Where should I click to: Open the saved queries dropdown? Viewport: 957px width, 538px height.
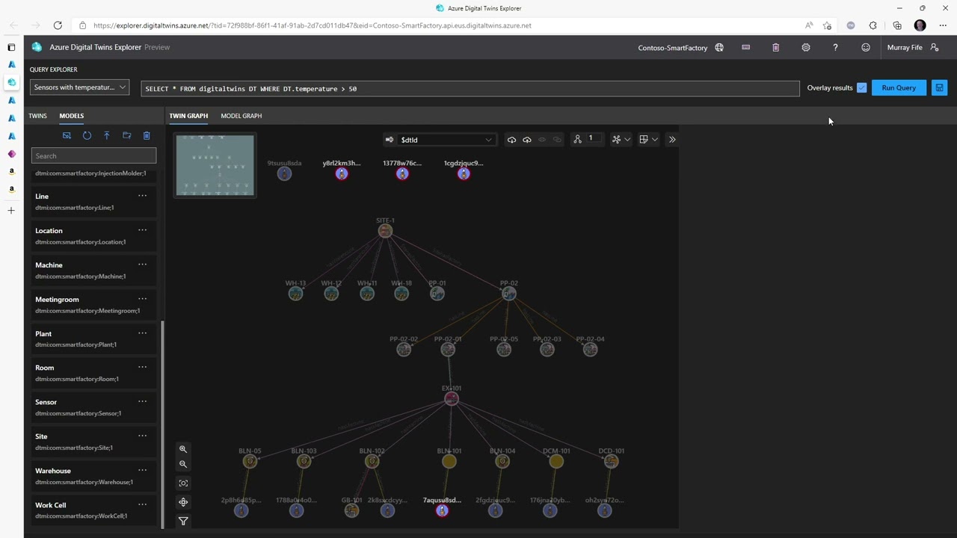tap(79, 87)
